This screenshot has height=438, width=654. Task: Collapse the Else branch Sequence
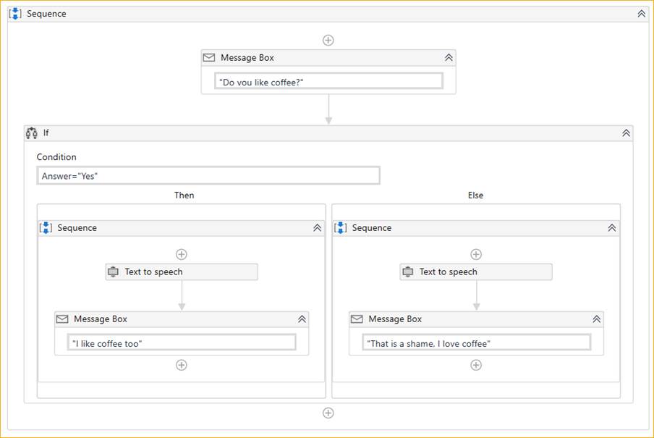612,227
